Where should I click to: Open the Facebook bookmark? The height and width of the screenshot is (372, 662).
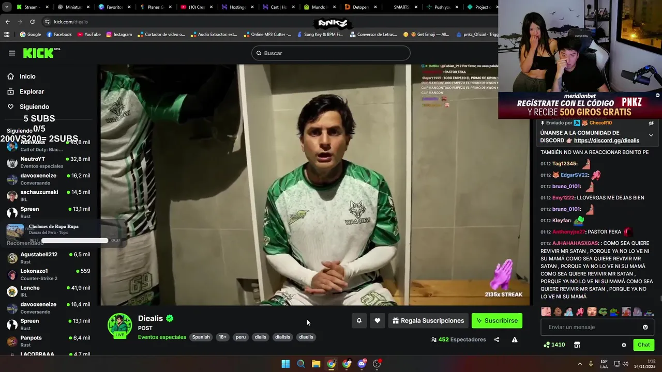pyautogui.click(x=59, y=35)
